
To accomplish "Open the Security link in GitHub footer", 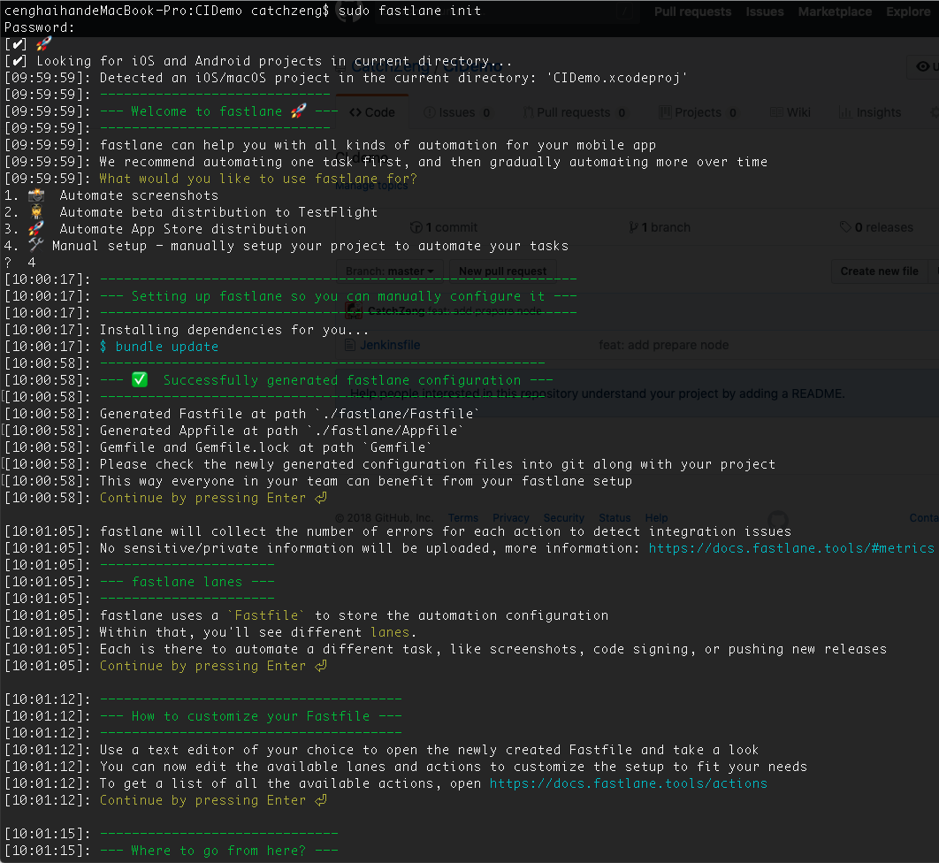I will click(x=563, y=518).
